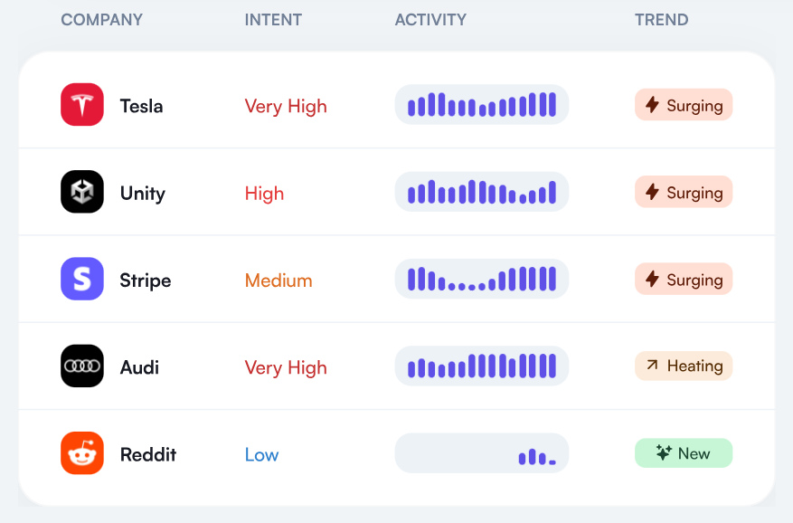Click Audi's Very High intent label

point(286,367)
